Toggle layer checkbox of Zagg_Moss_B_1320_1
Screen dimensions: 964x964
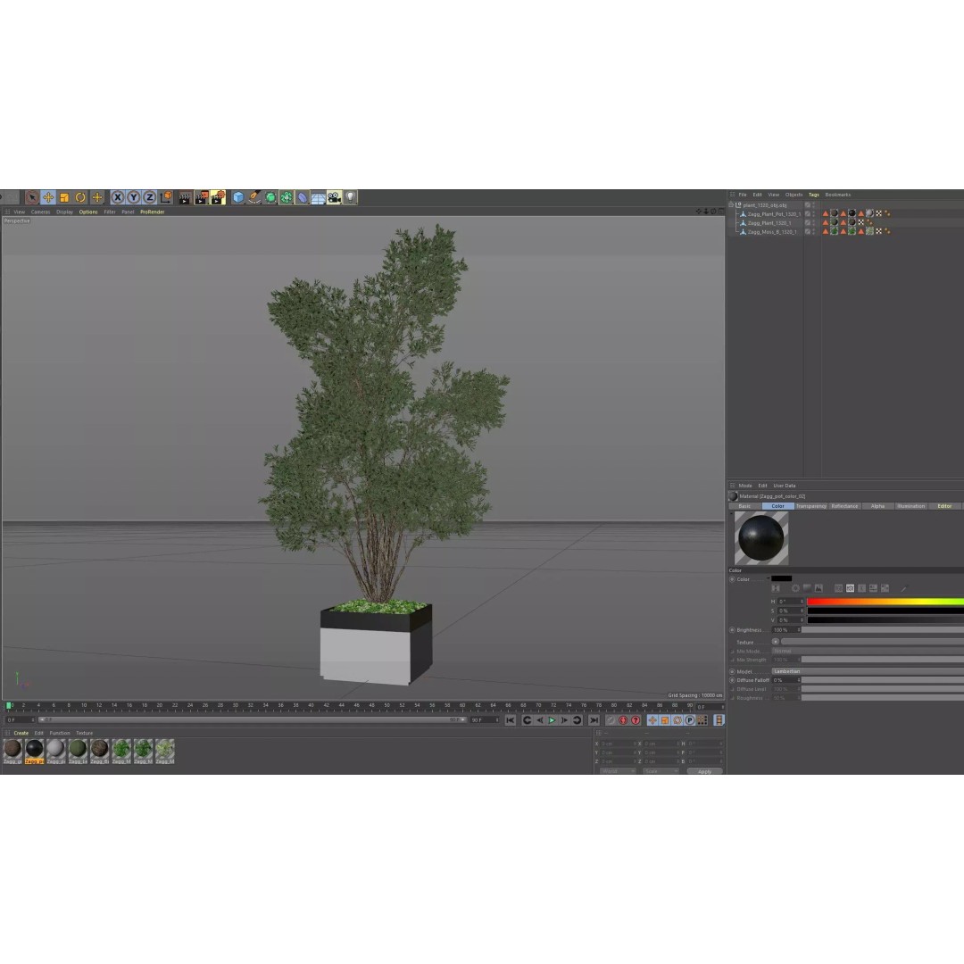(x=808, y=232)
